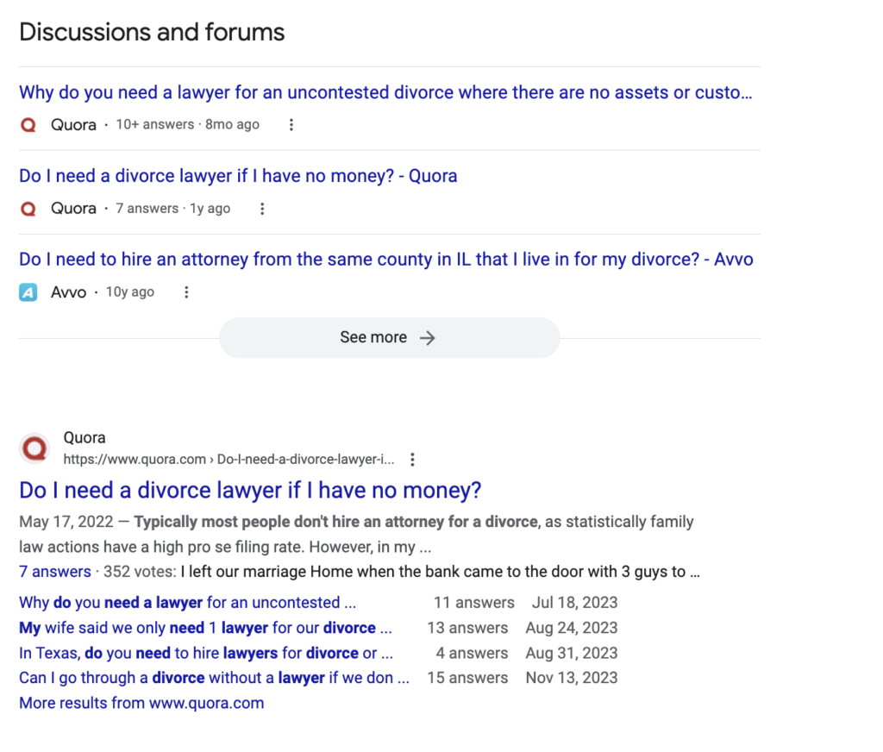The height and width of the screenshot is (752, 883).
Task: Click the '15 answers' count in the sublinks
Action: pyautogui.click(x=467, y=678)
